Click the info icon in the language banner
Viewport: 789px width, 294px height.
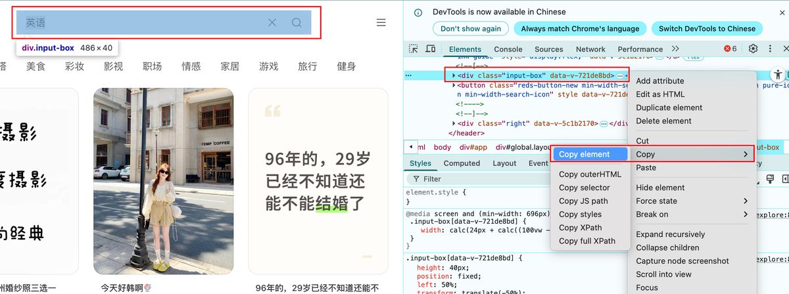point(418,12)
